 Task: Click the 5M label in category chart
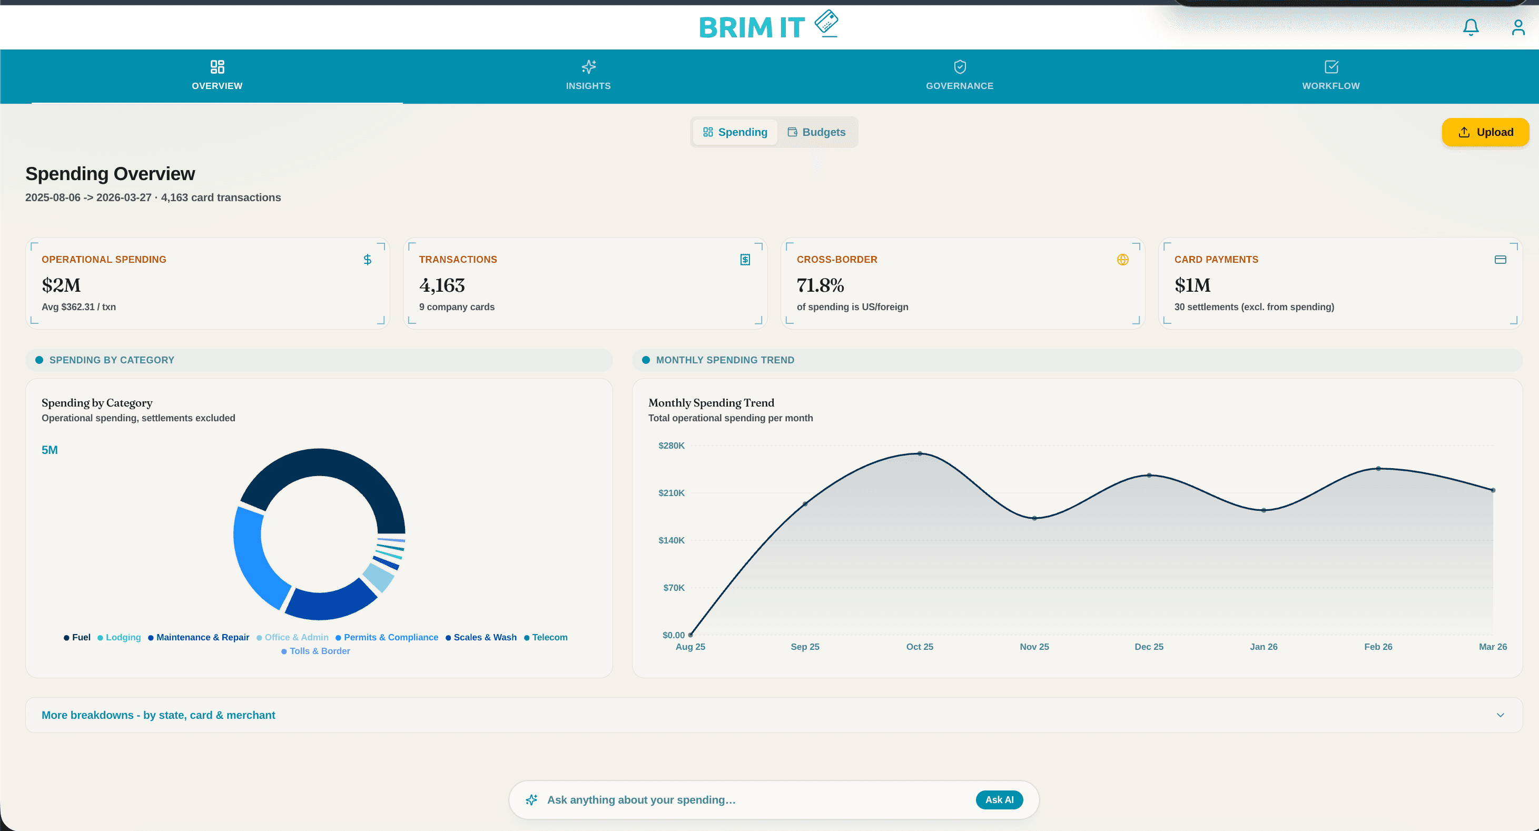tap(50, 450)
